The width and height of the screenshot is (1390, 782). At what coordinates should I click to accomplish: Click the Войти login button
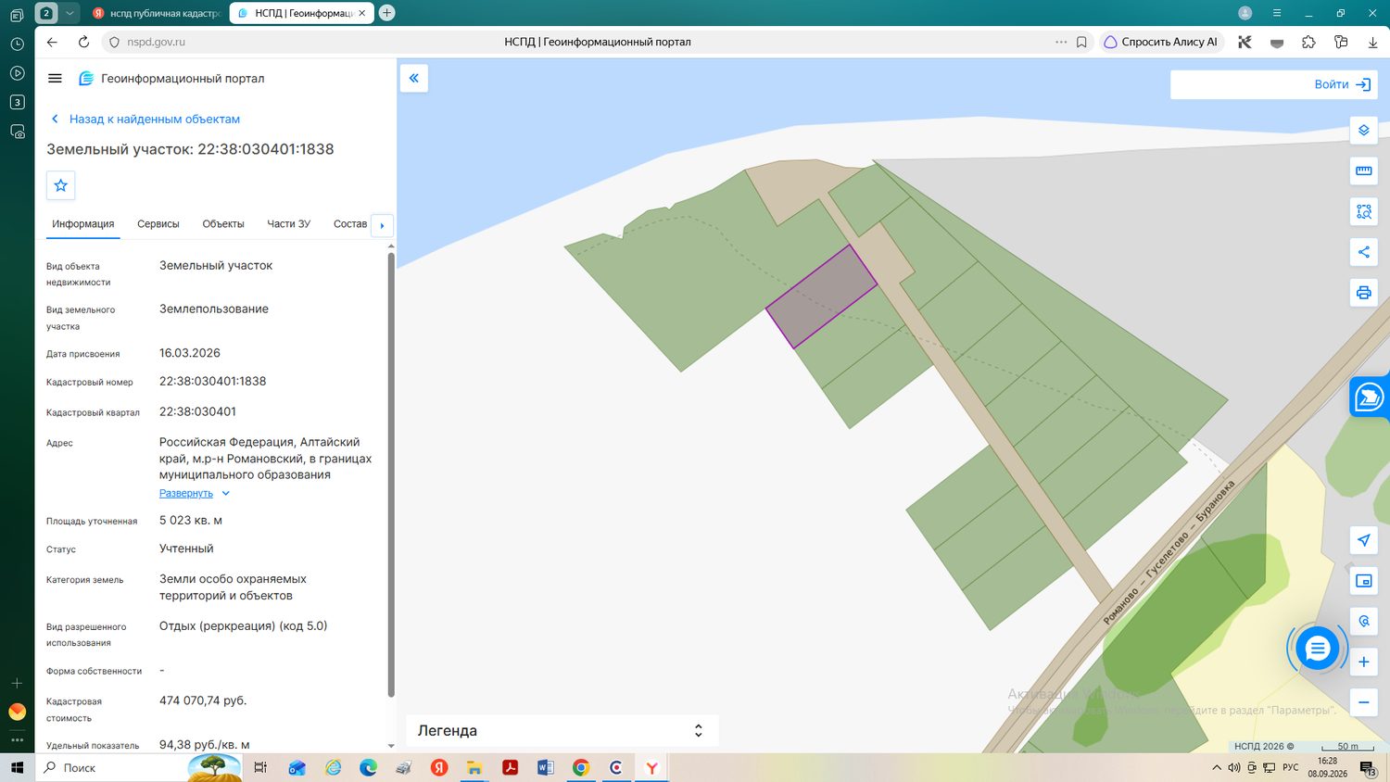pos(1342,84)
